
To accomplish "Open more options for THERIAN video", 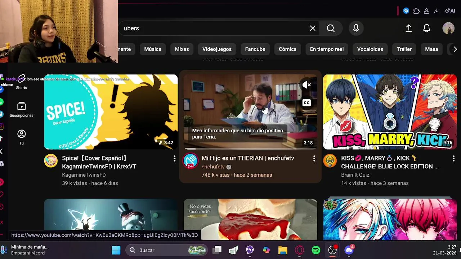I will 314,159.
